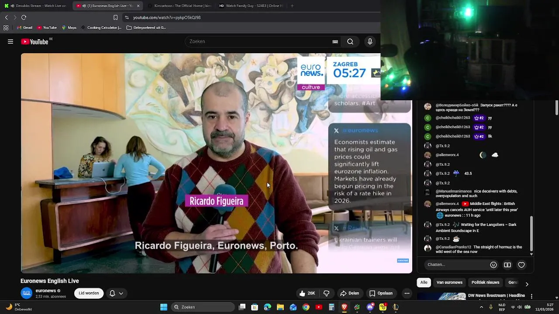
Task: Open browser apps grid in bookmarks bar
Action: coord(6,27)
